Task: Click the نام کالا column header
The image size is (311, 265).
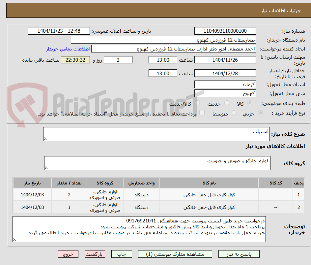Action: tap(209, 183)
